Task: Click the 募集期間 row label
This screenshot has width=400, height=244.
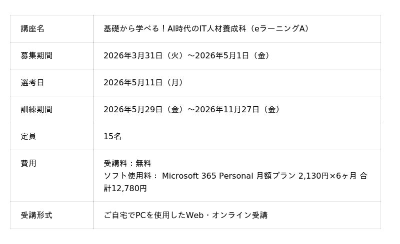Action: click(x=36, y=55)
